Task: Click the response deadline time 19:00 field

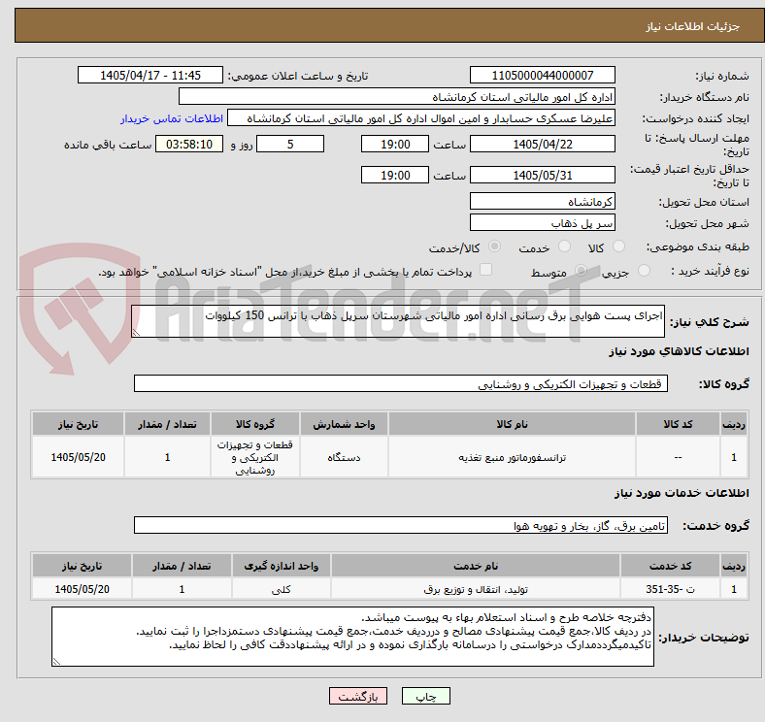Action: tap(395, 144)
